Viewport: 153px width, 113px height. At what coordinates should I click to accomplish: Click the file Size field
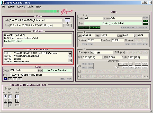(36, 26)
